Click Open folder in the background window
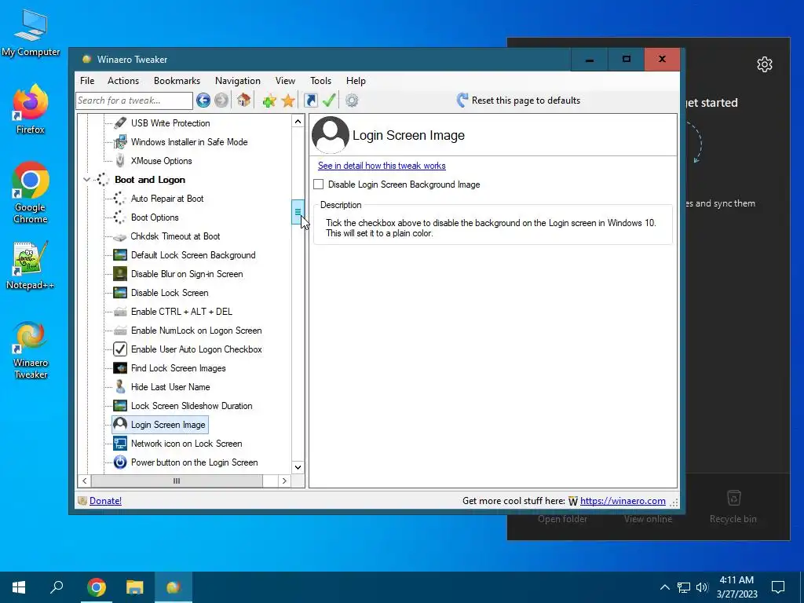The width and height of the screenshot is (804, 603). (562, 519)
